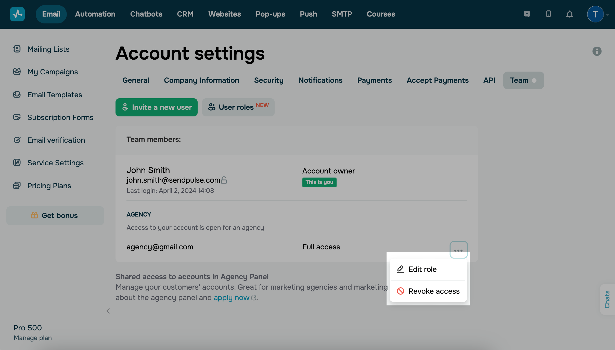This screenshot has height=350, width=615.
Task: Open the notifications bell icon
Action: coord(570,14)
